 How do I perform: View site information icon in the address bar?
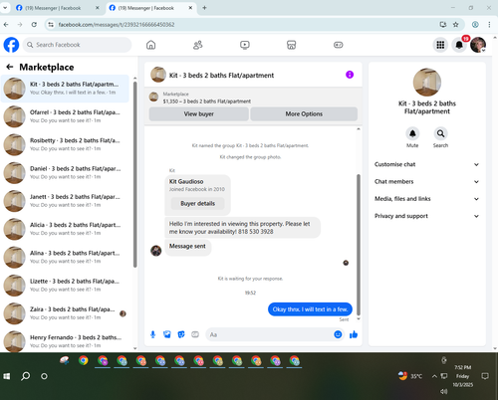(x=51, y=25)
